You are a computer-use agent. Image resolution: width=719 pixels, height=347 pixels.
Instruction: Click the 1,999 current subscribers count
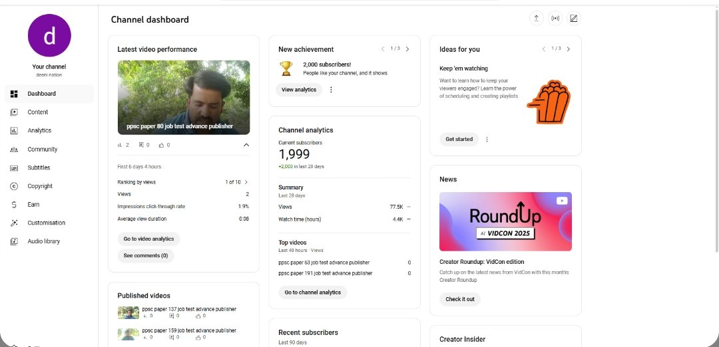(x=294, y=154)
